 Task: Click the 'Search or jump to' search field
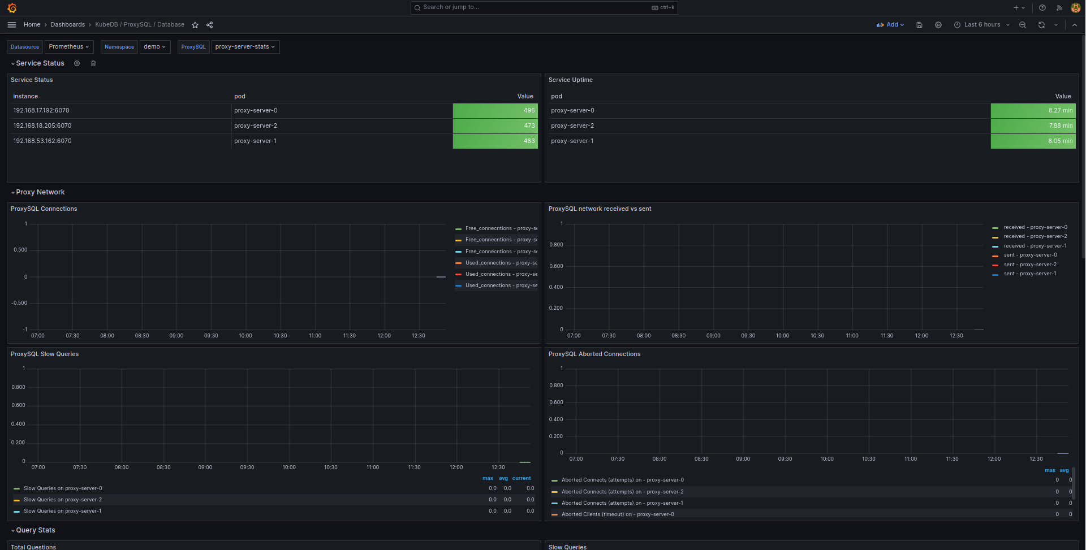[x=544, y=7]
